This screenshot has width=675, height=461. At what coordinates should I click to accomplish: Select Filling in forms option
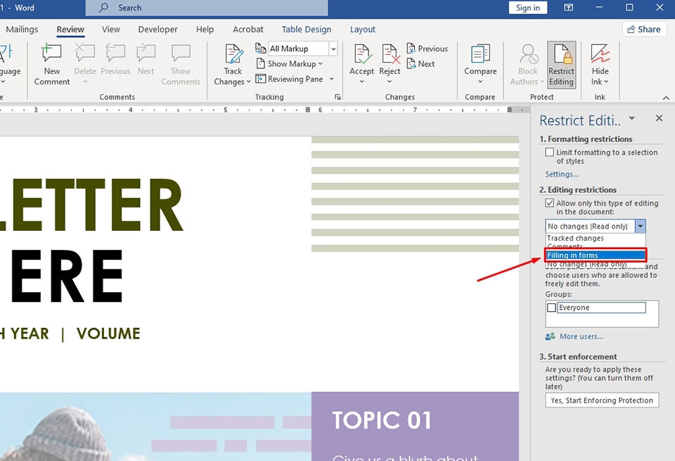[594, 255]
